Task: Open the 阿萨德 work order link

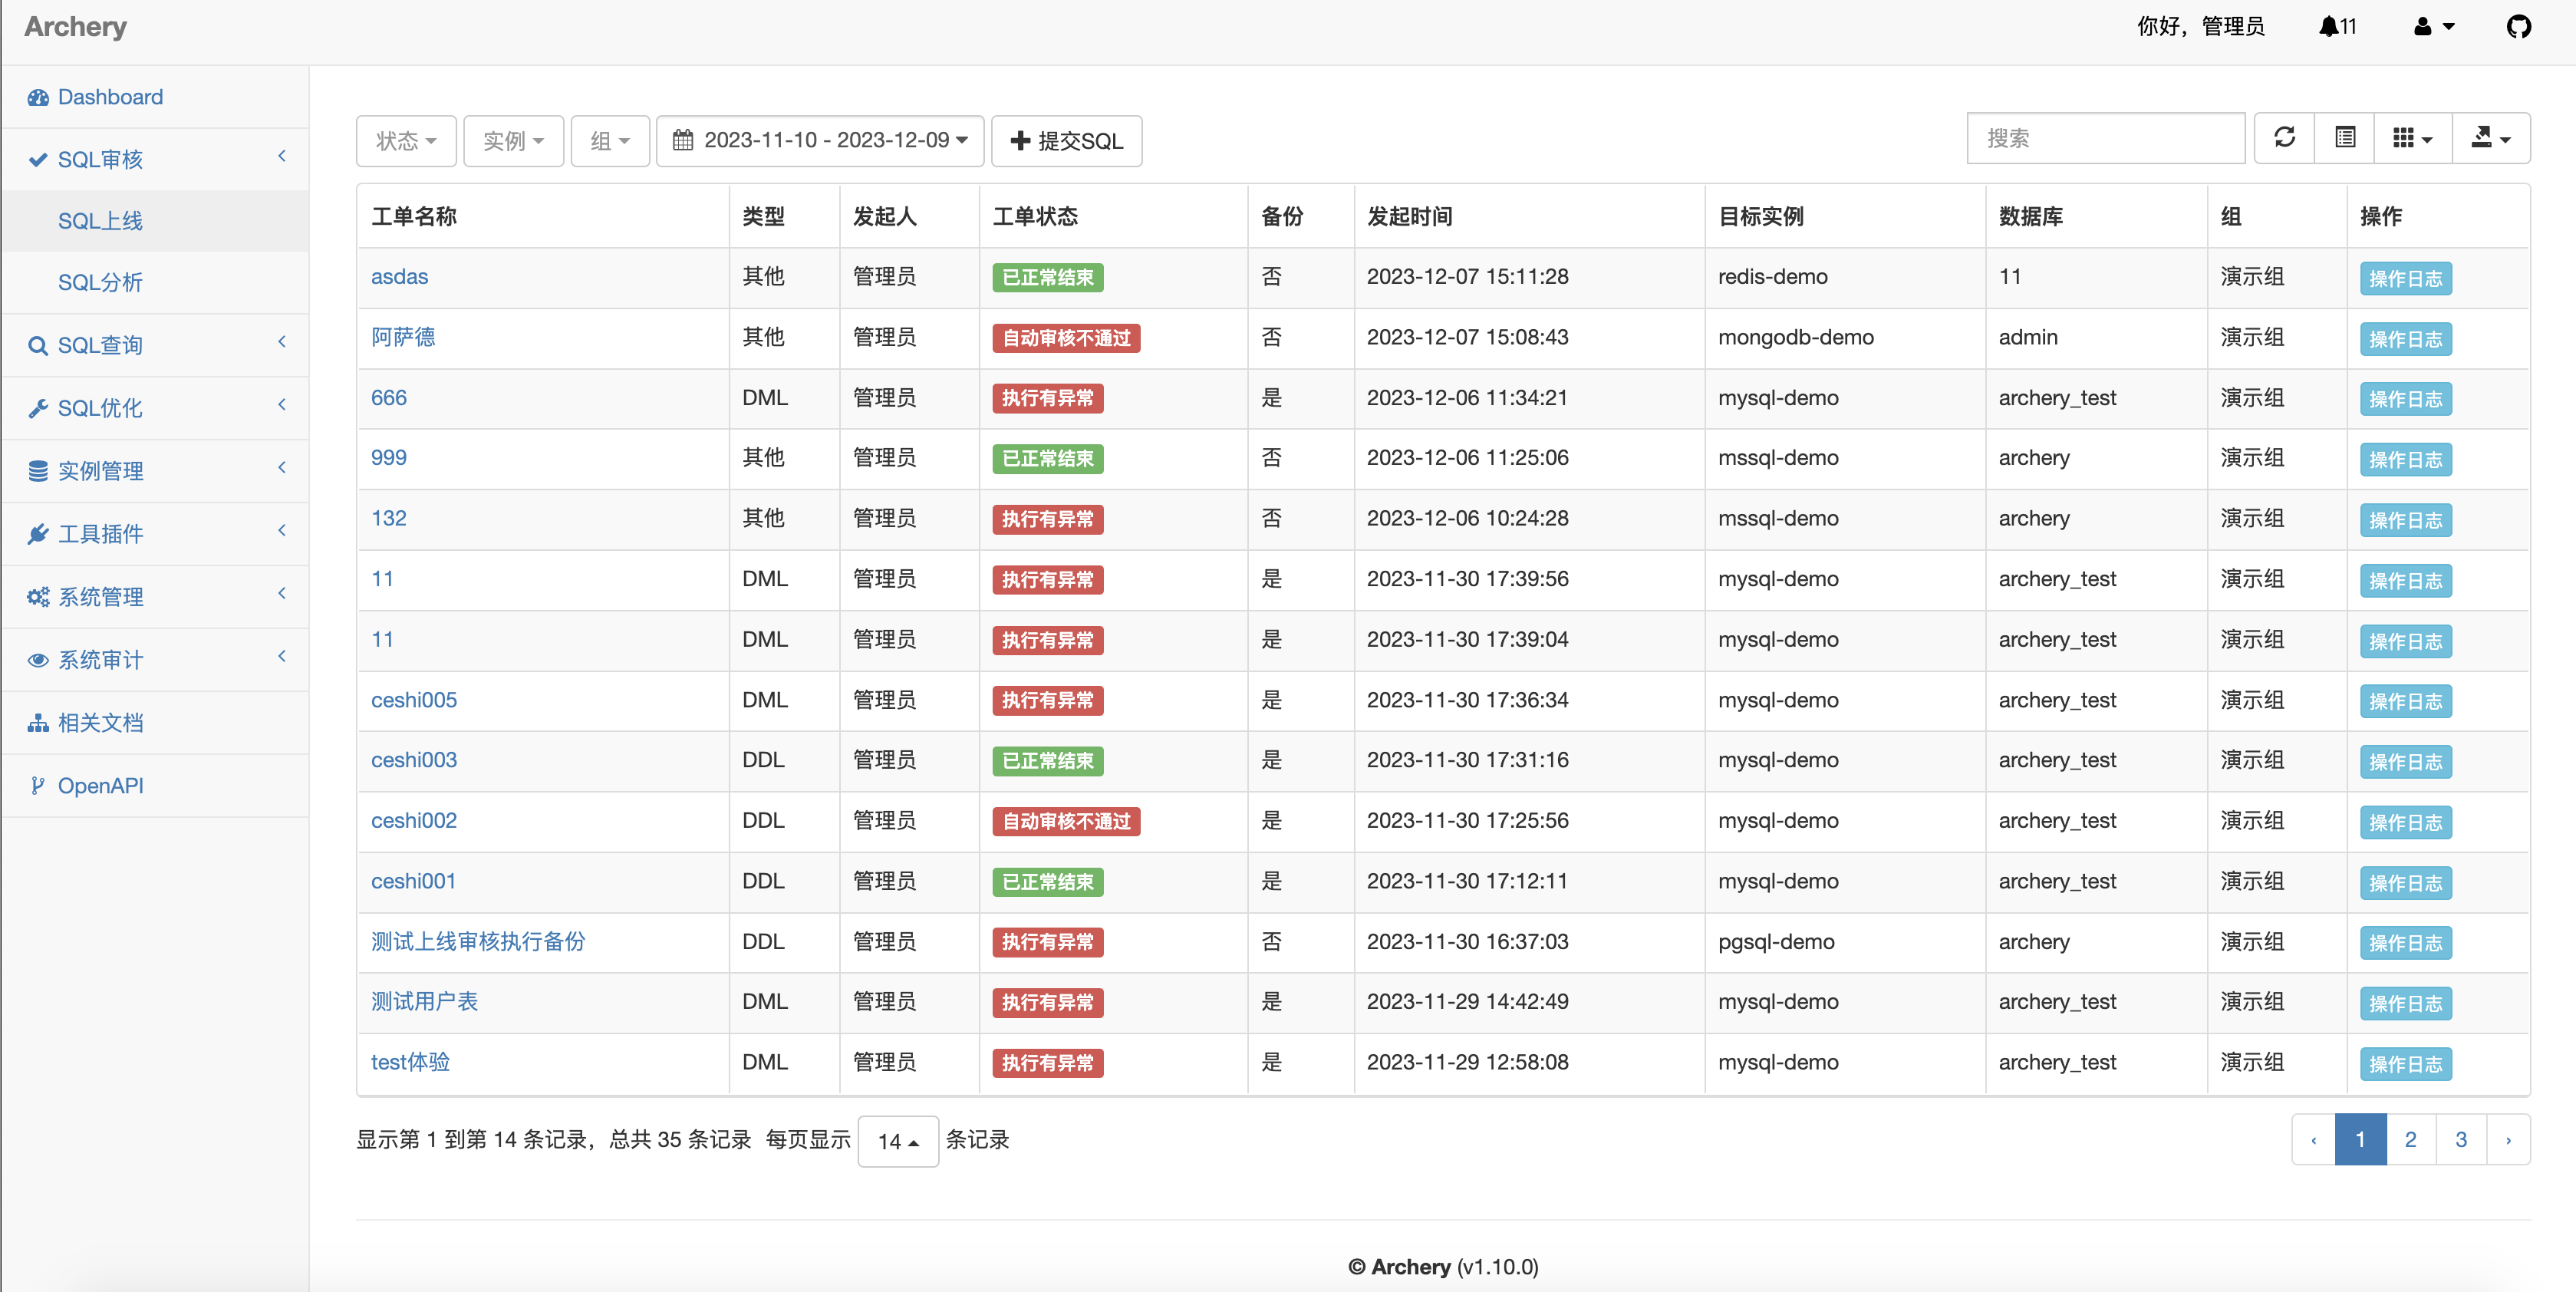Action: click(x=403, y=337)
